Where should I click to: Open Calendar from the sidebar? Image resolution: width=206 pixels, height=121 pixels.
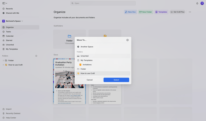pos(10,36)
